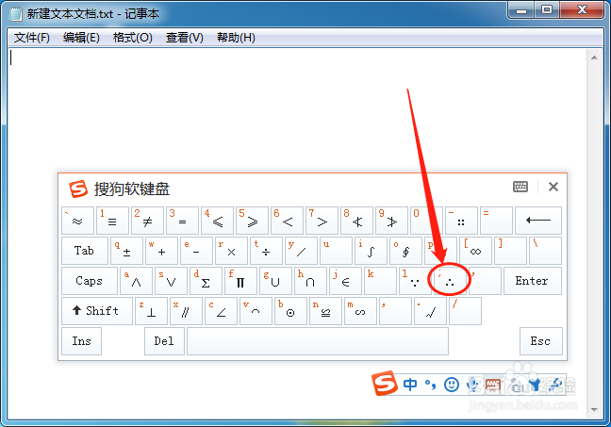Click the 7 key with greater-than symbol
This screenshot has height=427, width=611.
tap(322, 221)
